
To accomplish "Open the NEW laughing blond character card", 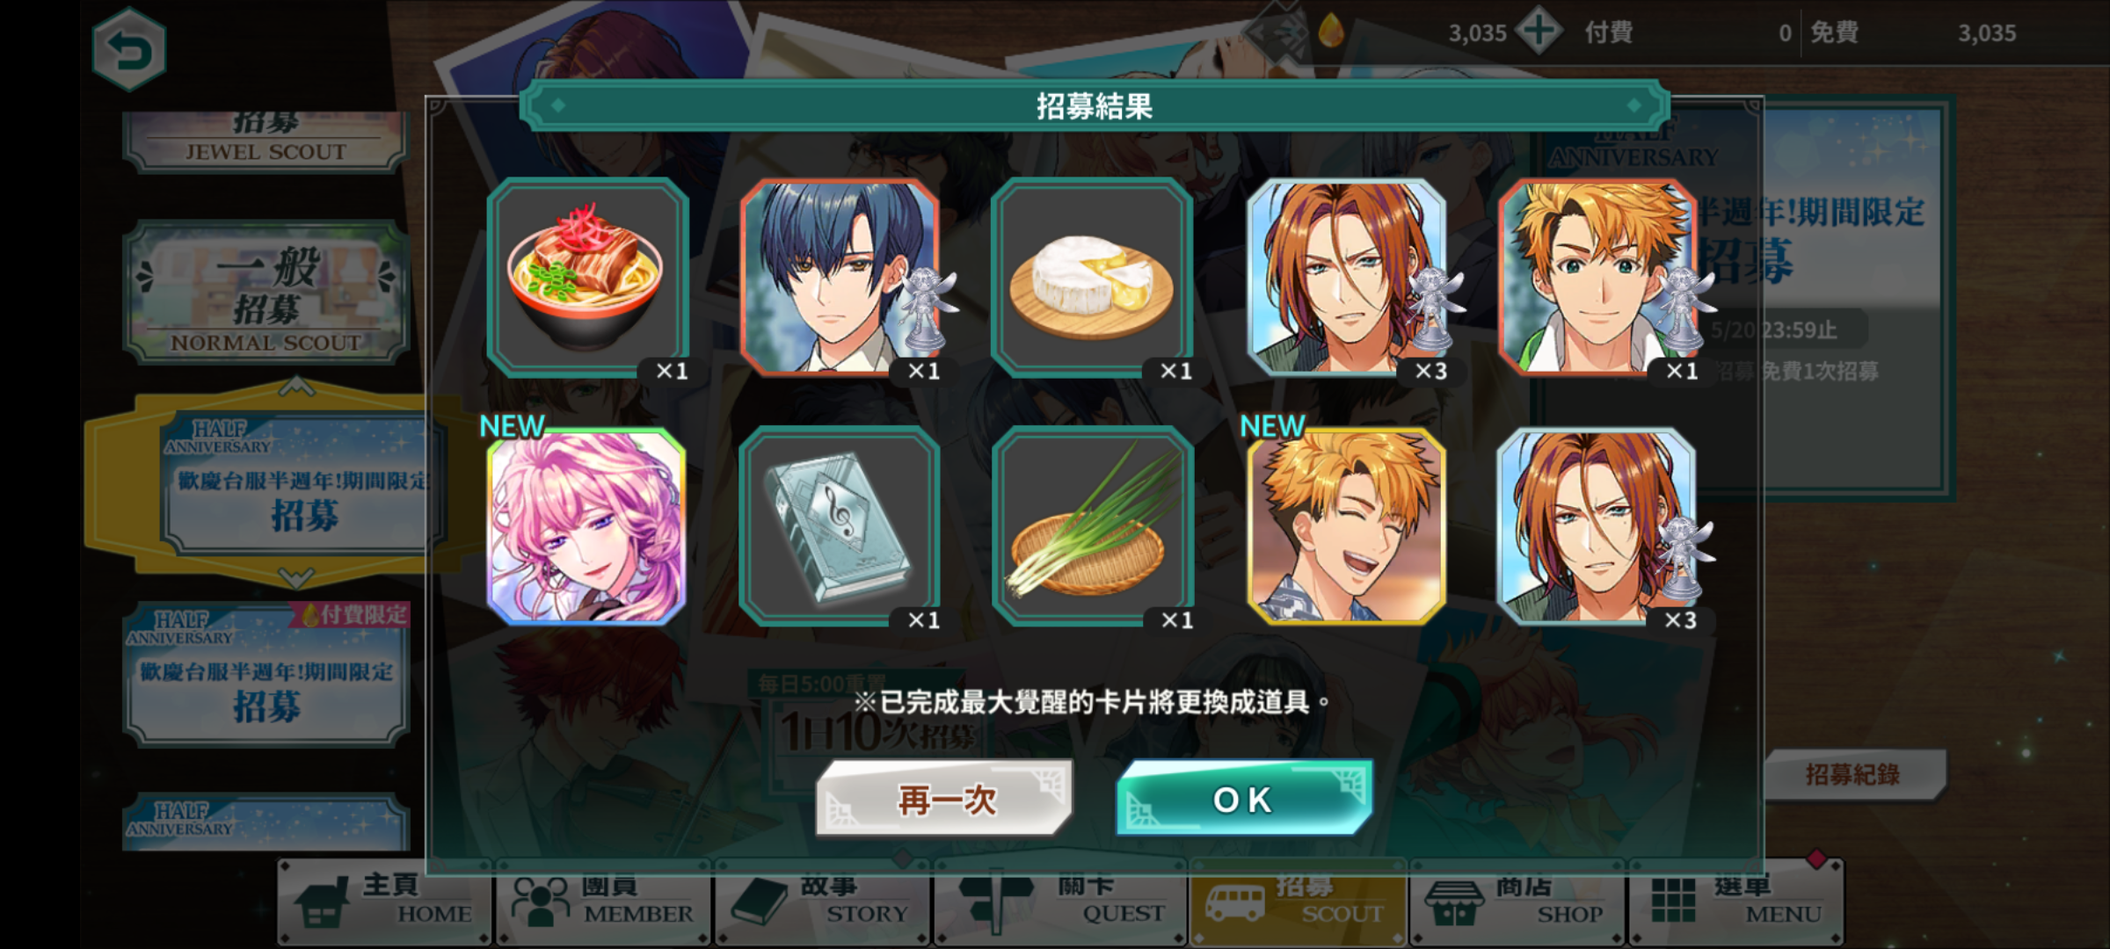I will (1346, 526).
